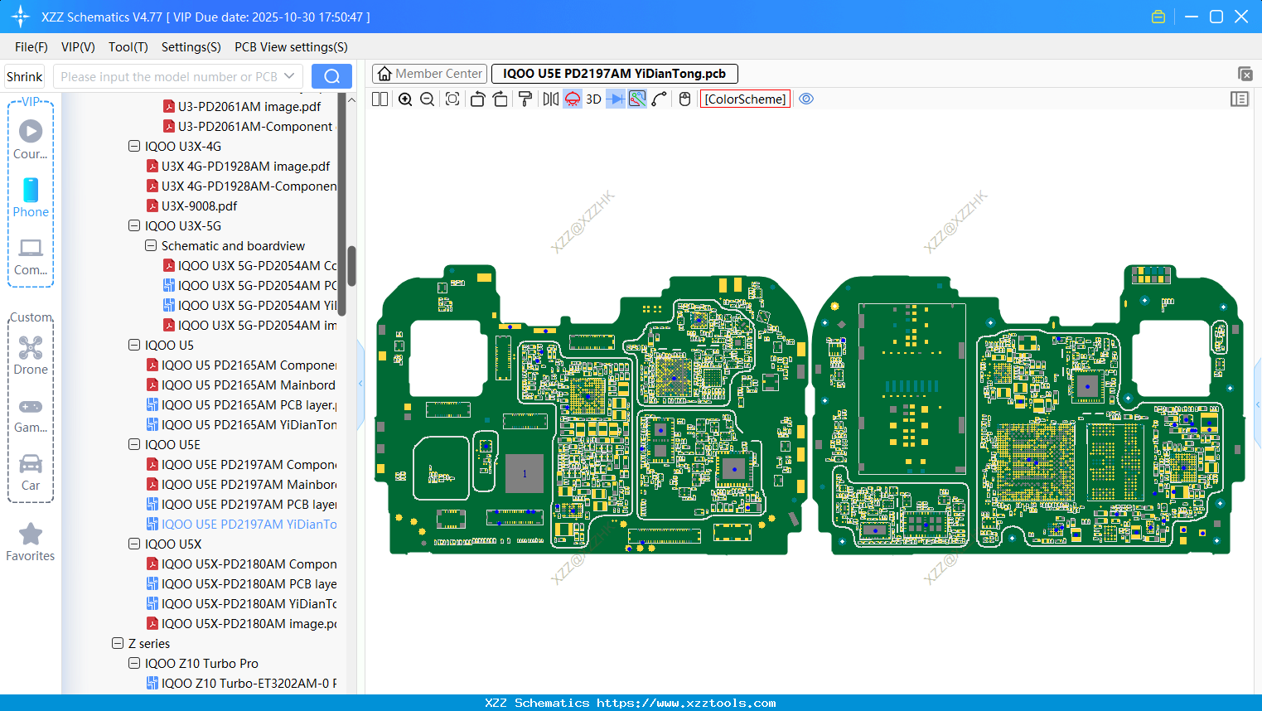The image size is (1262, 711).
Task: Open the VIP(V) menu
Action: pyautogui.click(x=78, y=47)
